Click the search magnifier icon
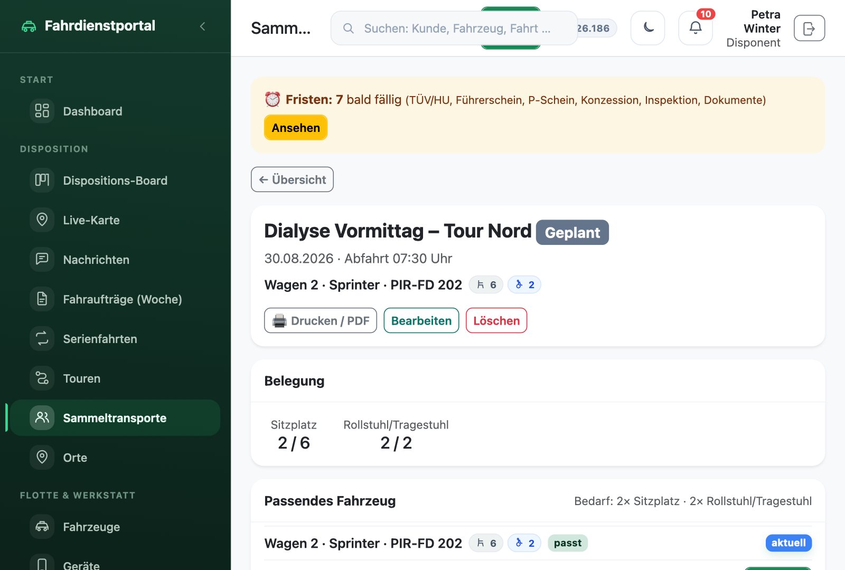The width and height of the screenshot is (845, 570). (349, 28)
